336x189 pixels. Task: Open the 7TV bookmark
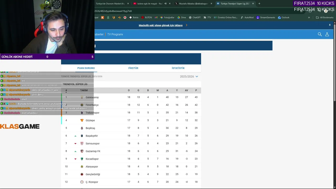207,18
